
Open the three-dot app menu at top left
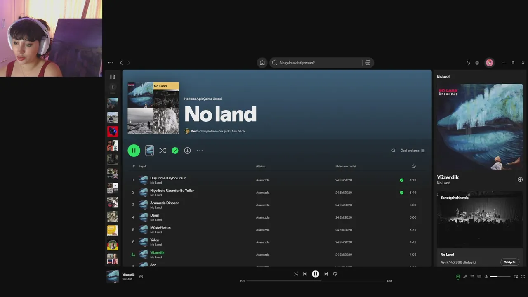pyautogui.click(x=111, y=63)
